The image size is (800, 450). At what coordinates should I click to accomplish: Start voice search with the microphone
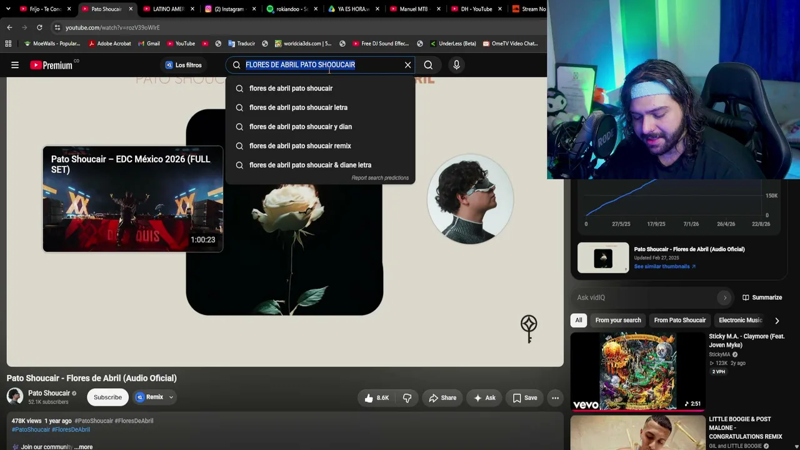tap(456, 65)
